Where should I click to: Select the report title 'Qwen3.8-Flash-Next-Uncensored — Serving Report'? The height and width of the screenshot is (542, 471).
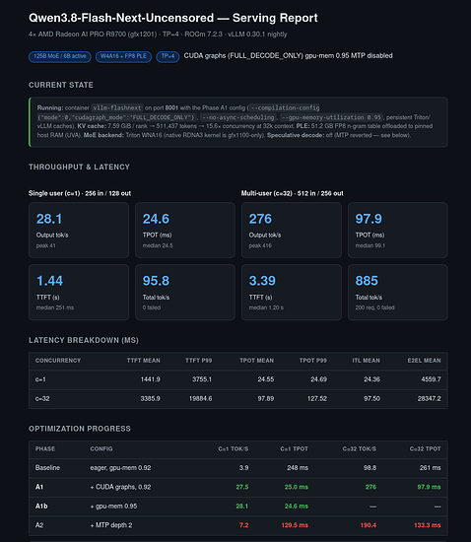(x=173, y=18)
